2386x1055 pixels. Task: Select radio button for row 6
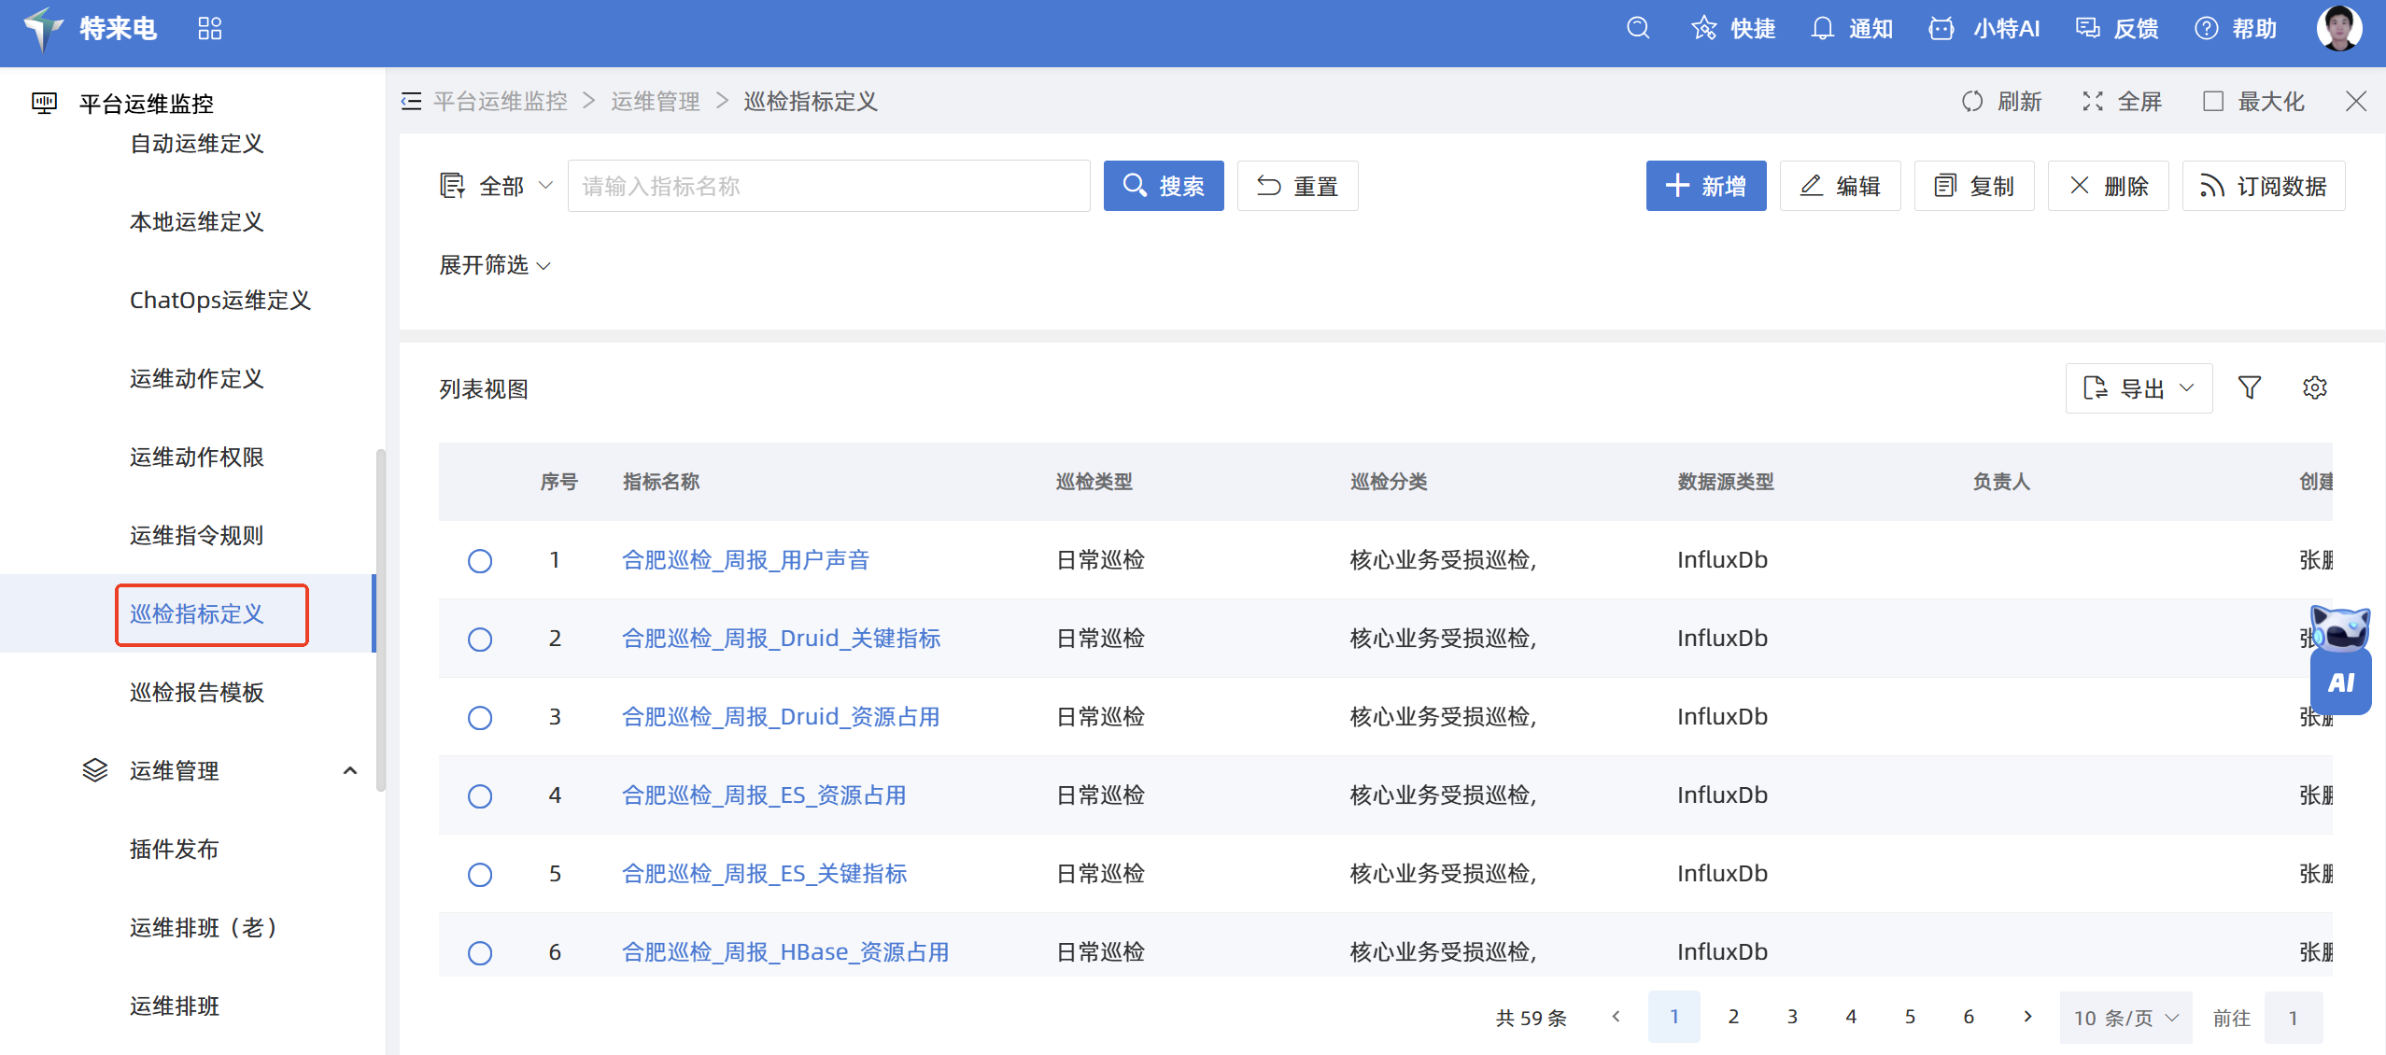click(x=480, y=953)
